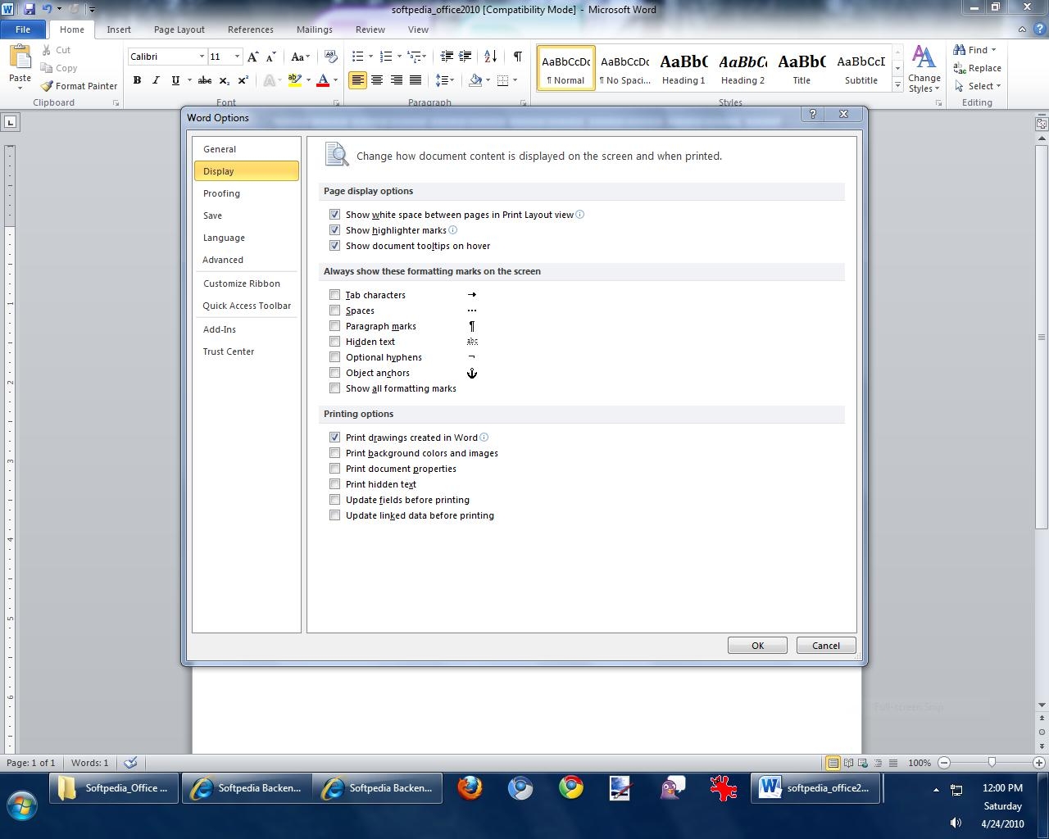This screenshot has width=1049, height=839.
Task: Click the Word Options help question mark
Action: 812,114
